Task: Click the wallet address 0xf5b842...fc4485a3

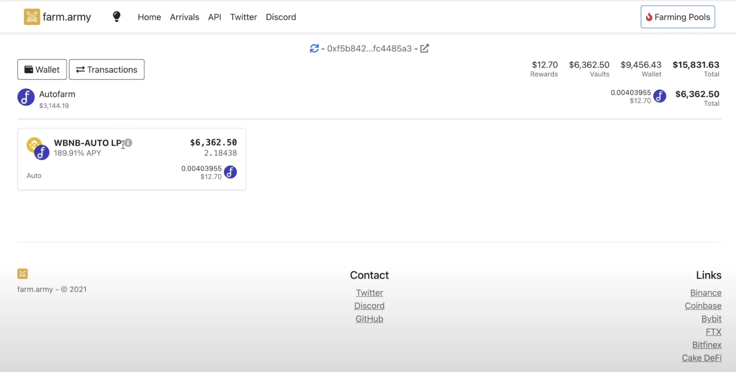Action: tap(369, 49)
